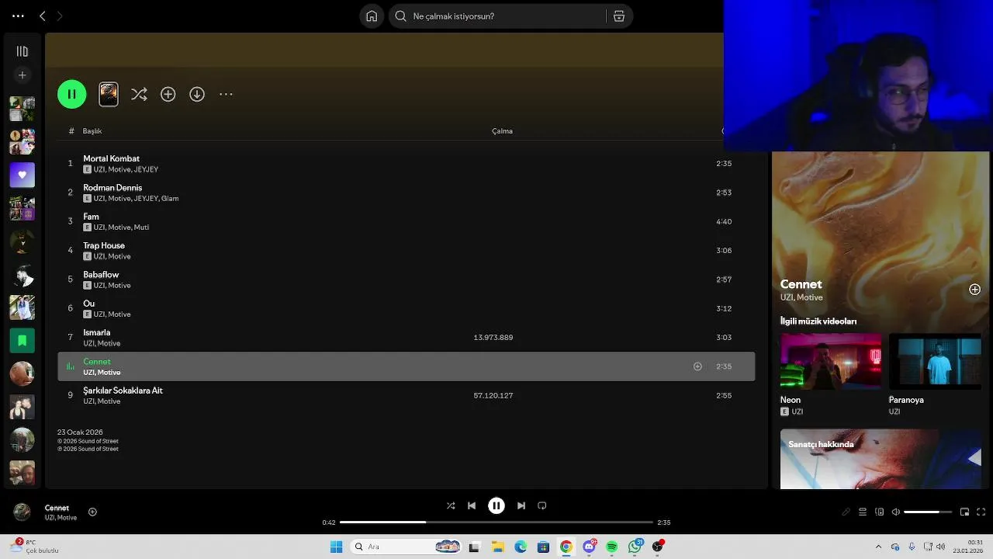Toggle repeat mode in the player
Viewport: 993px width, 559px height.
[542, 505]
